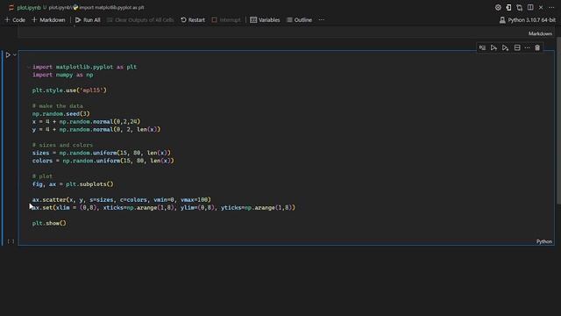Viewport: 561px width, 316px height.
Task: Select breadcrumb 'import matplotlib.pyplot as plt'
Action: 111,7
